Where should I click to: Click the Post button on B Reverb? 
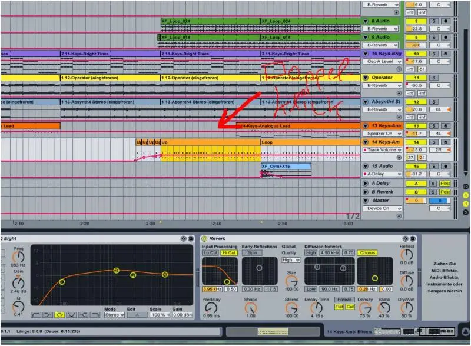pos(445,192)
